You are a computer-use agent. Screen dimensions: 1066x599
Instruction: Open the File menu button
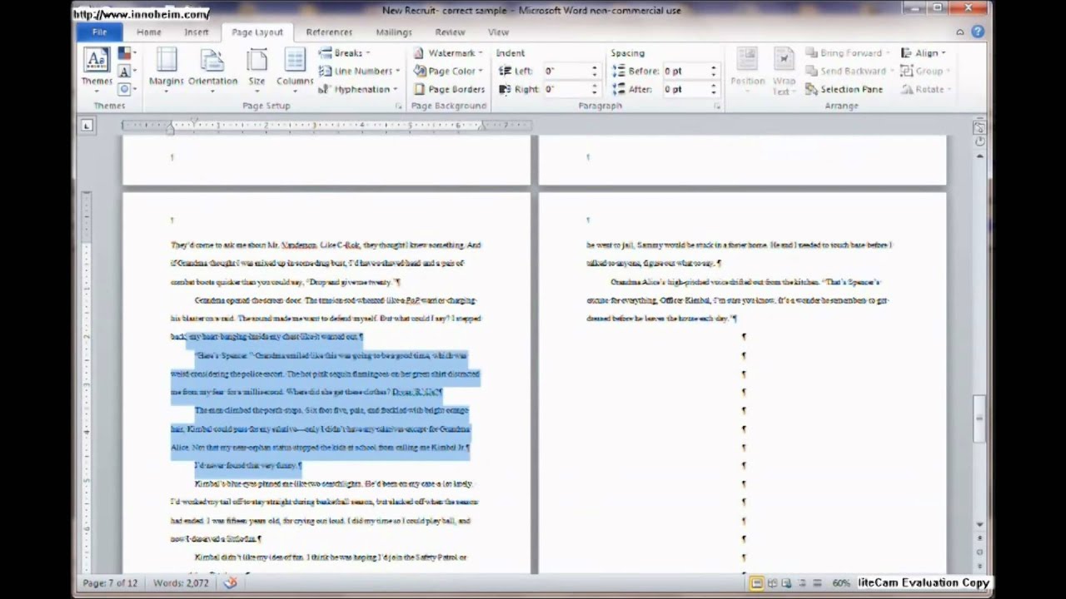[x=99, y=32]
